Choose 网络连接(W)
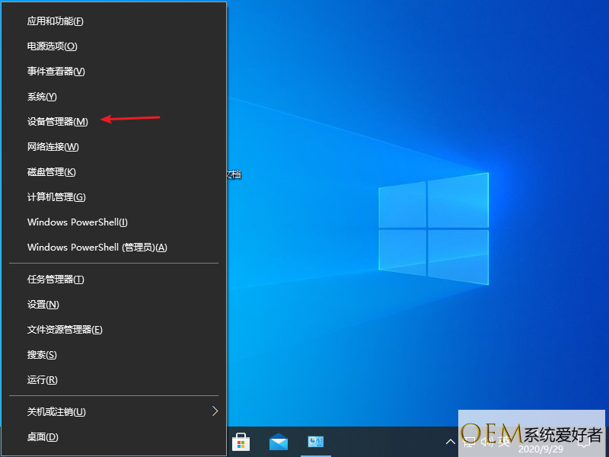Image resolution: width=609 pixels, height=457 pixels. [x=53, y=147]
